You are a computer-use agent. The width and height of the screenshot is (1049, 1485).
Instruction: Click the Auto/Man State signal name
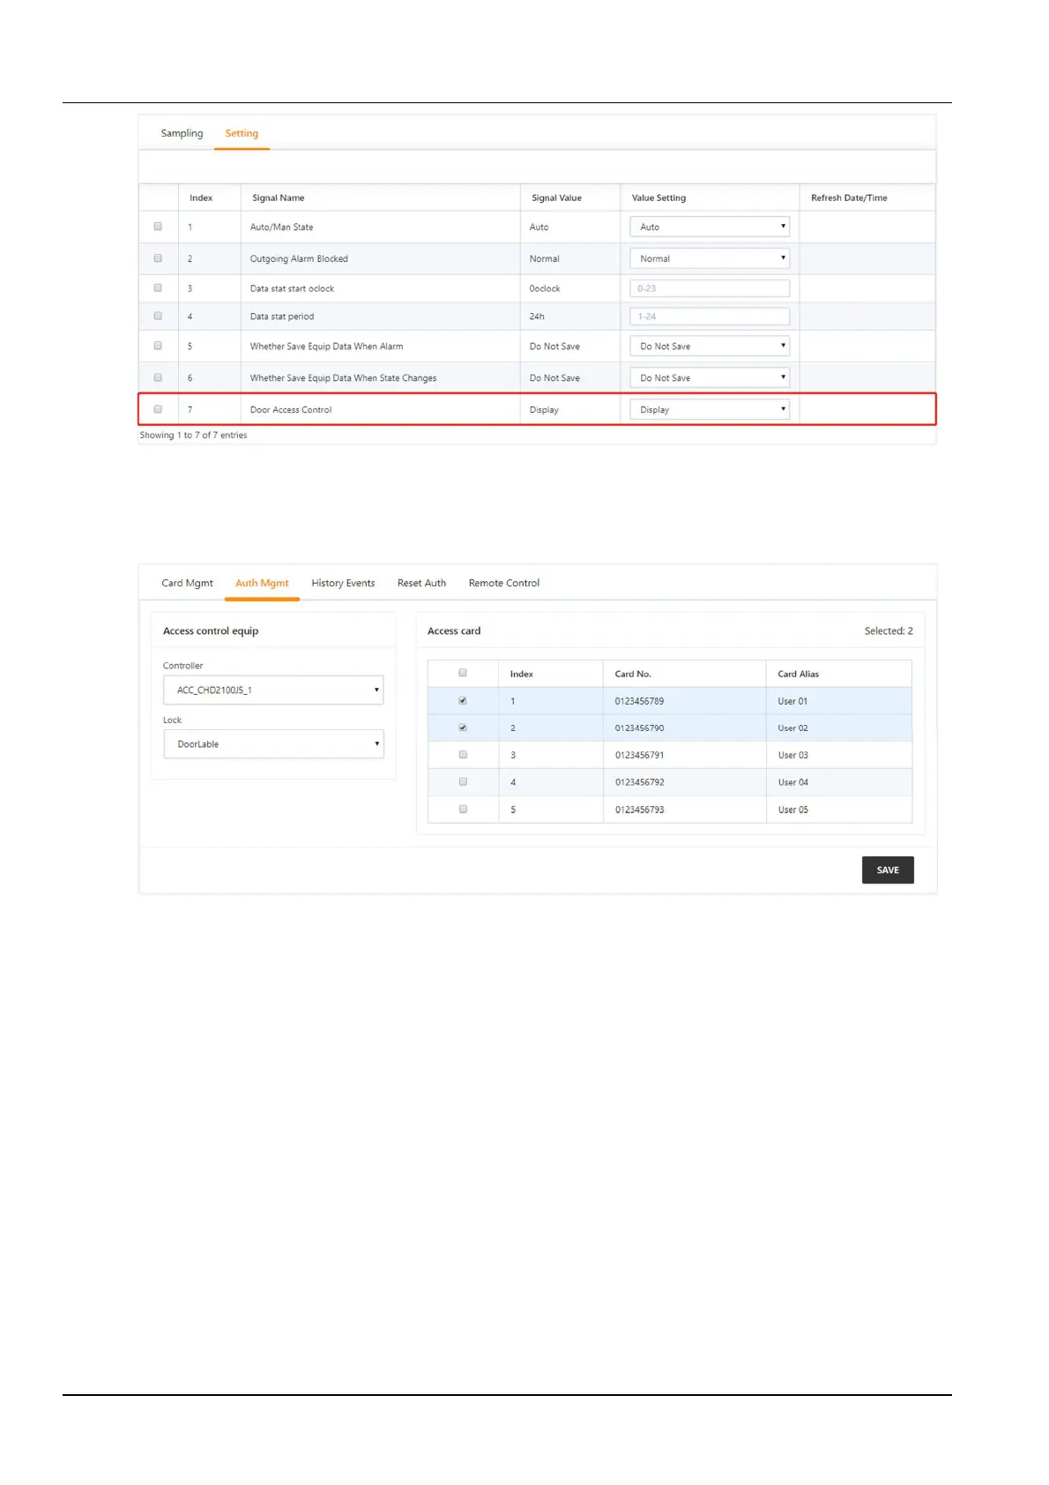pos(281,227)
